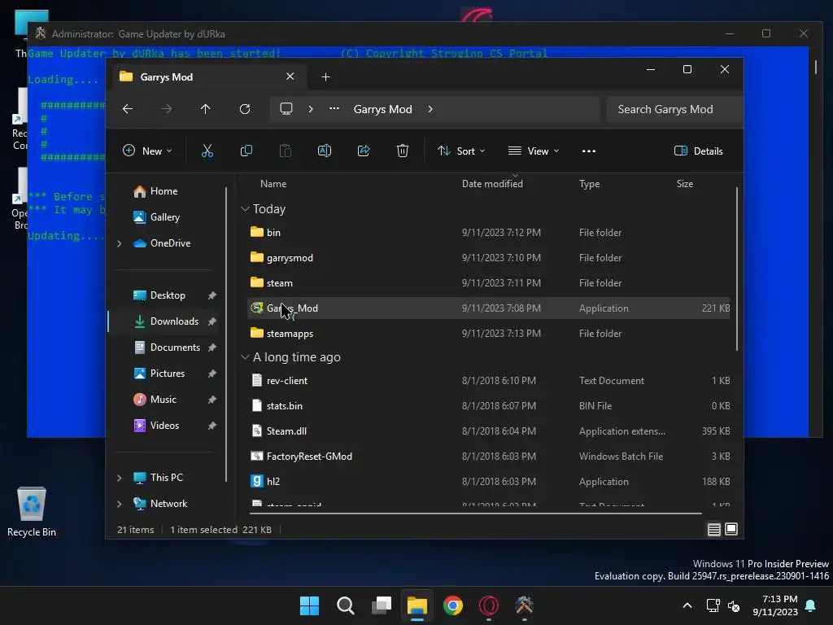Switch to details list view icon

click(714, 529)
